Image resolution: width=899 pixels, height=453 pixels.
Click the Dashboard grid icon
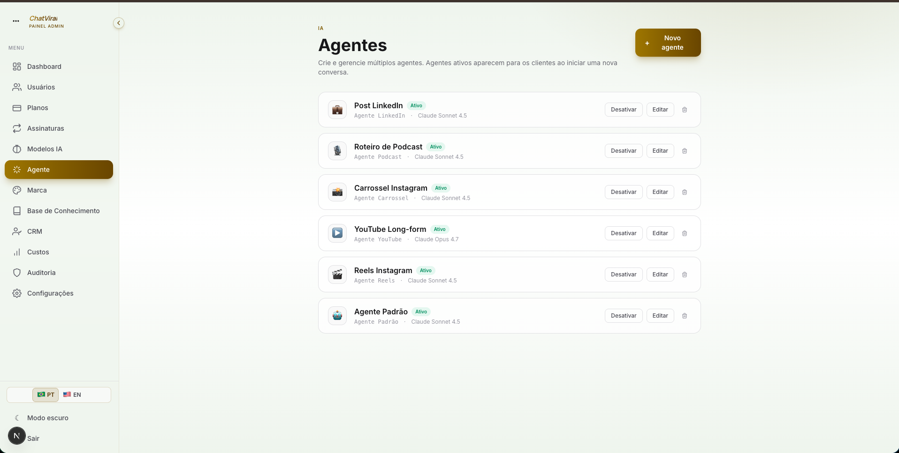(x=17, y=67)
